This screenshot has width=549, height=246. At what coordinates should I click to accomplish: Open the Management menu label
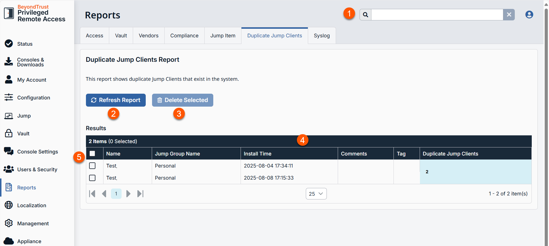pos(33,224)
